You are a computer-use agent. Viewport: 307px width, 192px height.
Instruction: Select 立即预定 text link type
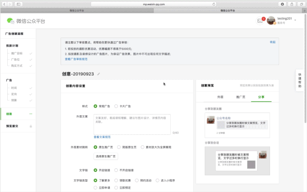[116, 188]
